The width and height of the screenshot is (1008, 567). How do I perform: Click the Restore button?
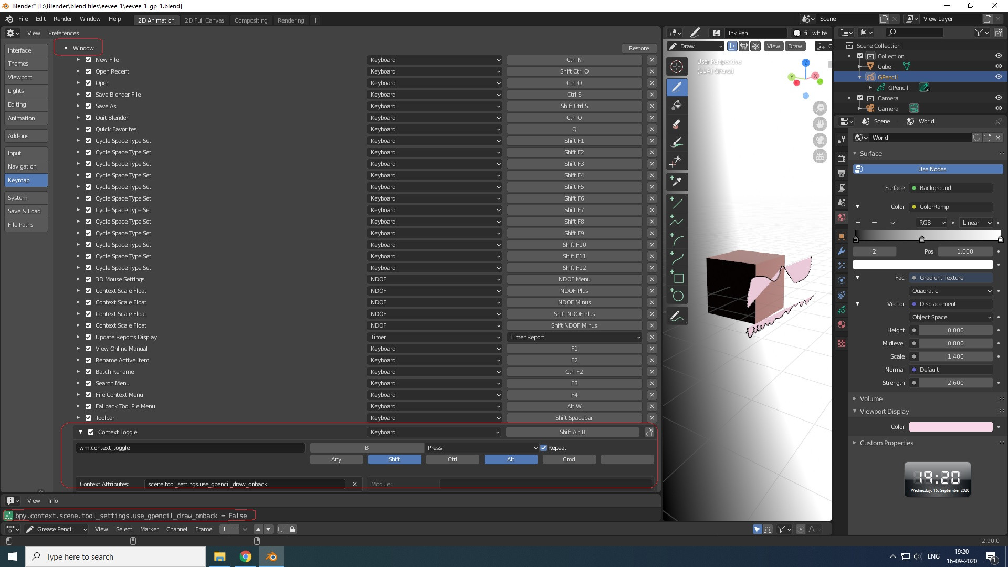(639, 48)
